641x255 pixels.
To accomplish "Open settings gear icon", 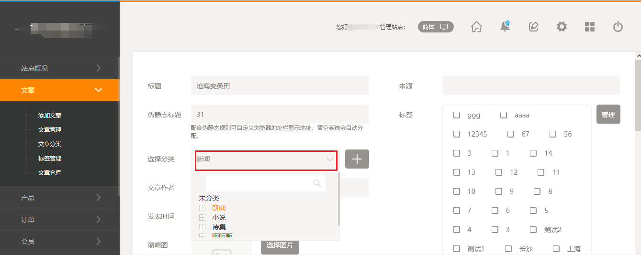I will 562,27.
